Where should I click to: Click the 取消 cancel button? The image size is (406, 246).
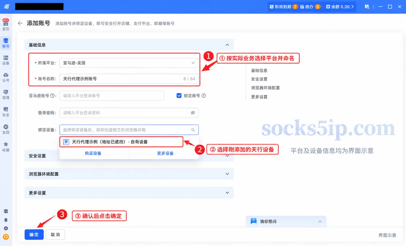coord(55,235)
